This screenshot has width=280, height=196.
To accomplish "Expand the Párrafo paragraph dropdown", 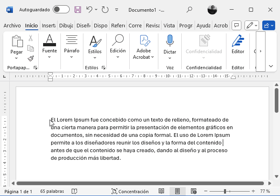I will (x=72, y=47).
